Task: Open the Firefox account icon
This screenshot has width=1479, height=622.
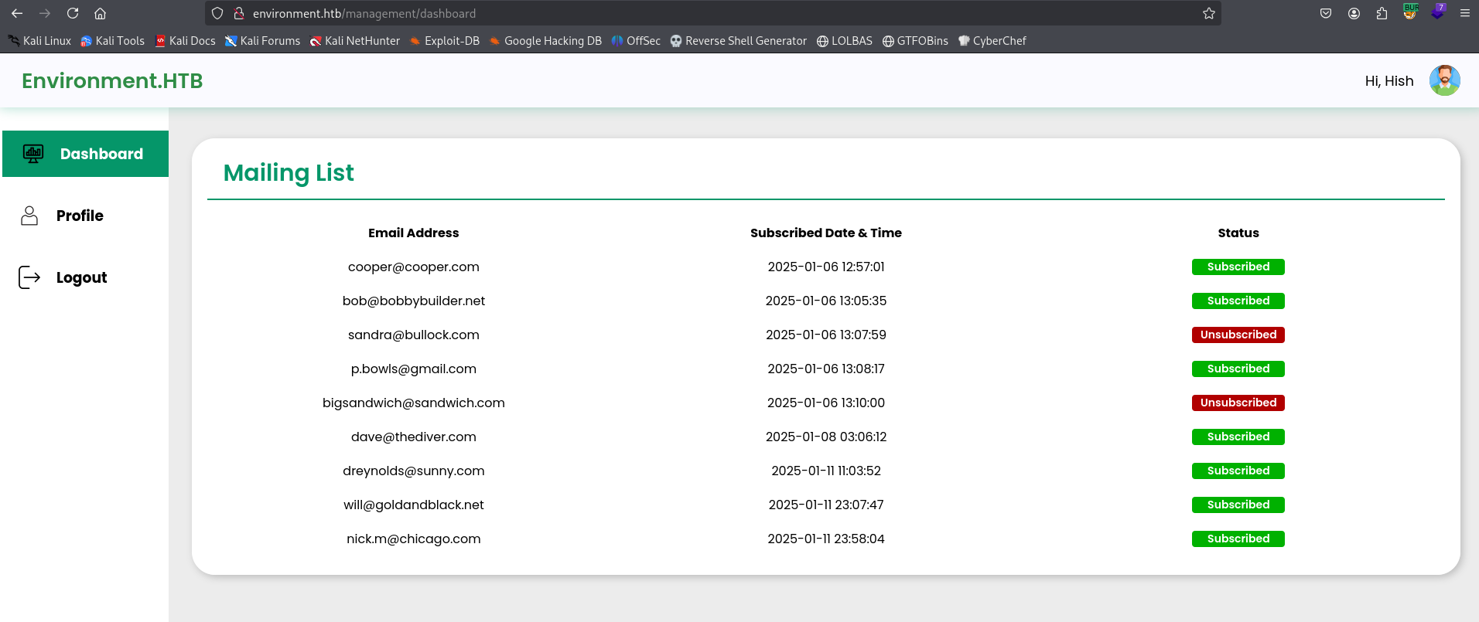Action: click(1354, 13)
